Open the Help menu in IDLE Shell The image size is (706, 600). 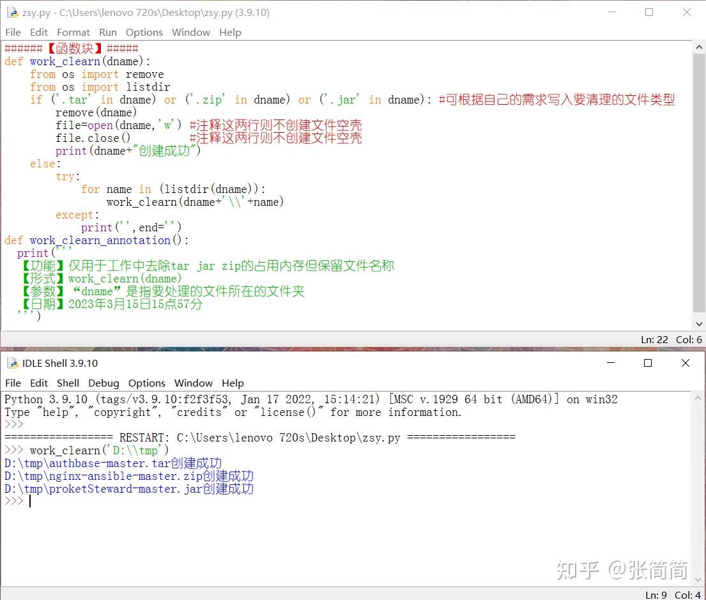[232, 383]
